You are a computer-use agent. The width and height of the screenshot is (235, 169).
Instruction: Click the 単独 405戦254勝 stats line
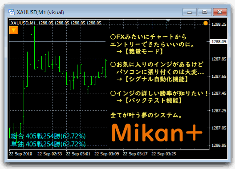[x=48, y=144]
